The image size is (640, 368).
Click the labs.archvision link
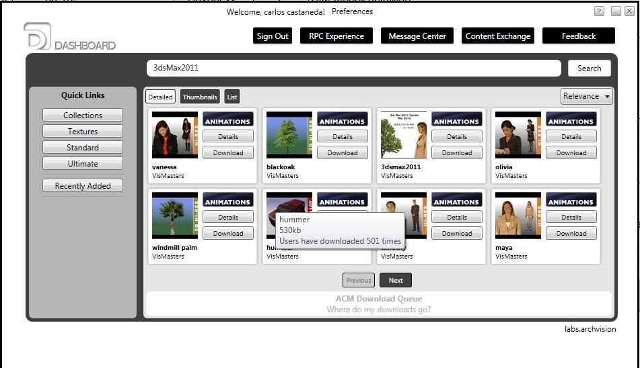pyautogui.click(x=590, y=329)
